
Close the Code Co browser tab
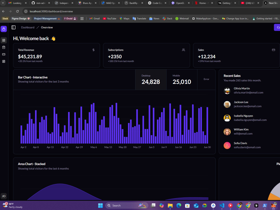click(165, 3)
